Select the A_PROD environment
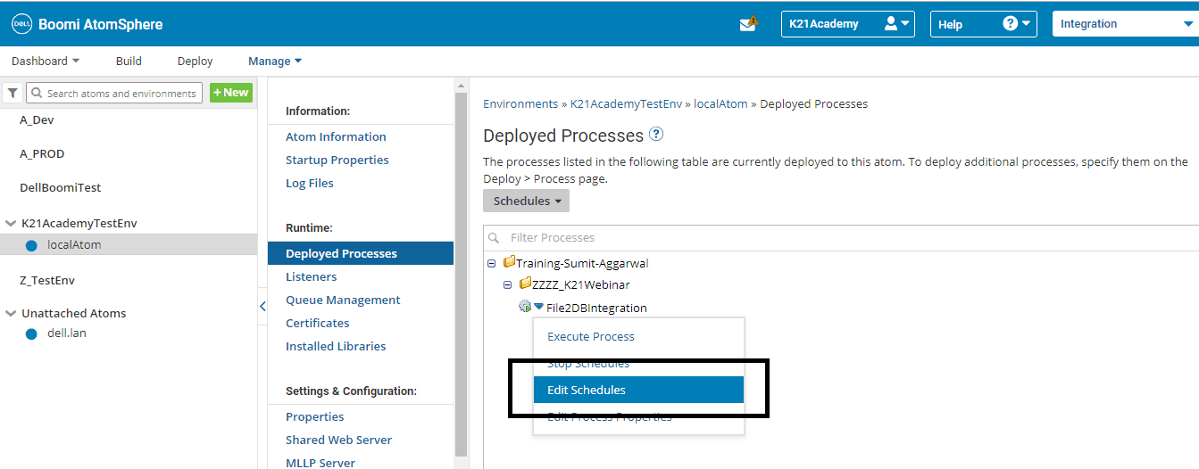 pyautogui.click(x=42, y=153)
